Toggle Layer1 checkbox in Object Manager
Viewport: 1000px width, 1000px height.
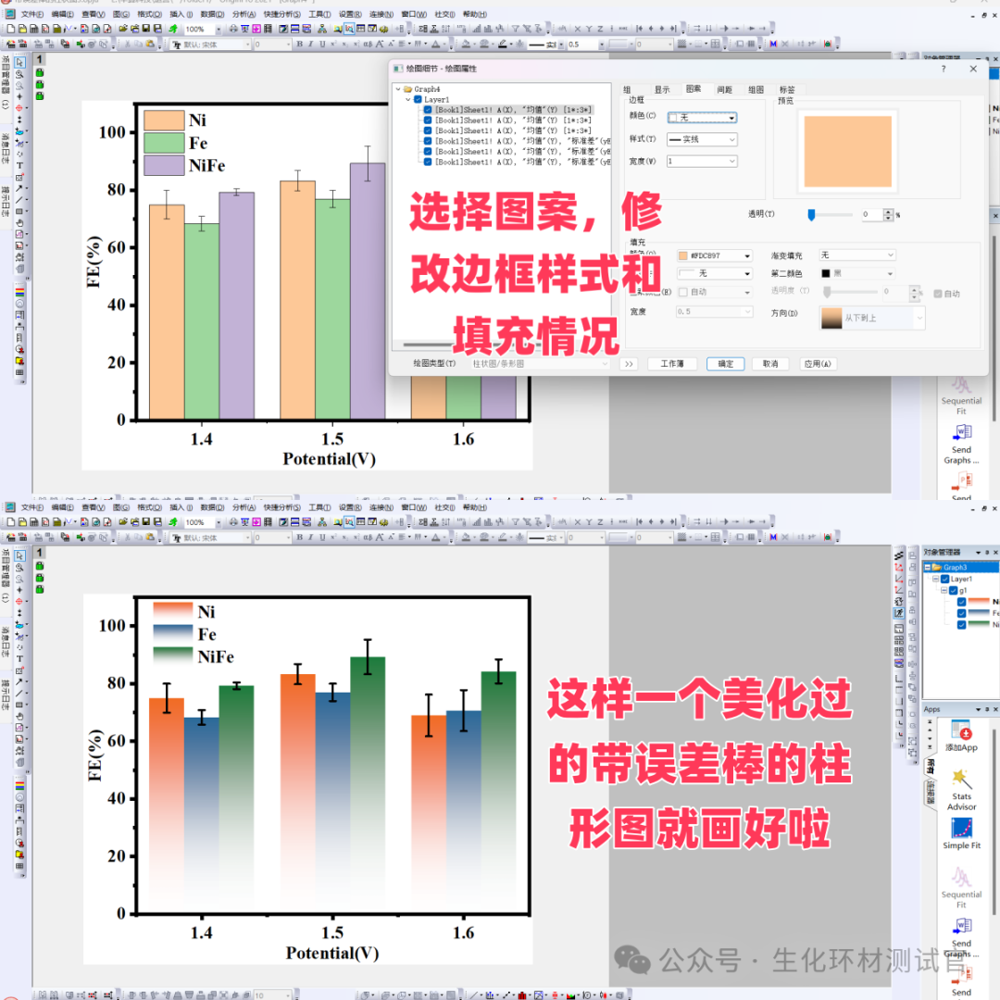pos(945,579)
